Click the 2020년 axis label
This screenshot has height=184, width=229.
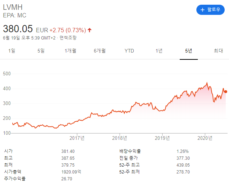(x=205, y=138)
